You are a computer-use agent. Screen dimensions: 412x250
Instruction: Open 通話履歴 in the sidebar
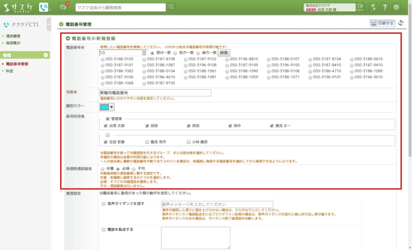point(14,36)
